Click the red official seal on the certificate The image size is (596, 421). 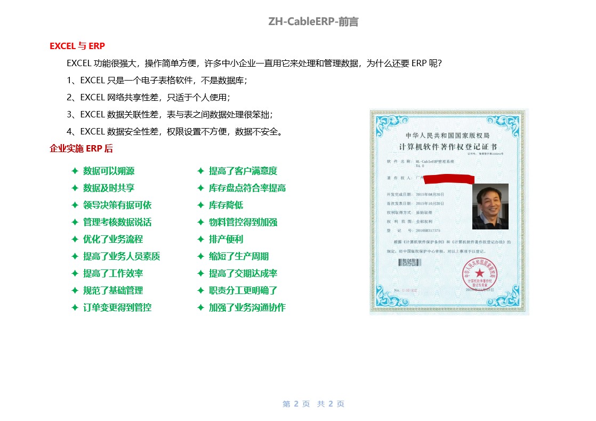tap(479, 272)
